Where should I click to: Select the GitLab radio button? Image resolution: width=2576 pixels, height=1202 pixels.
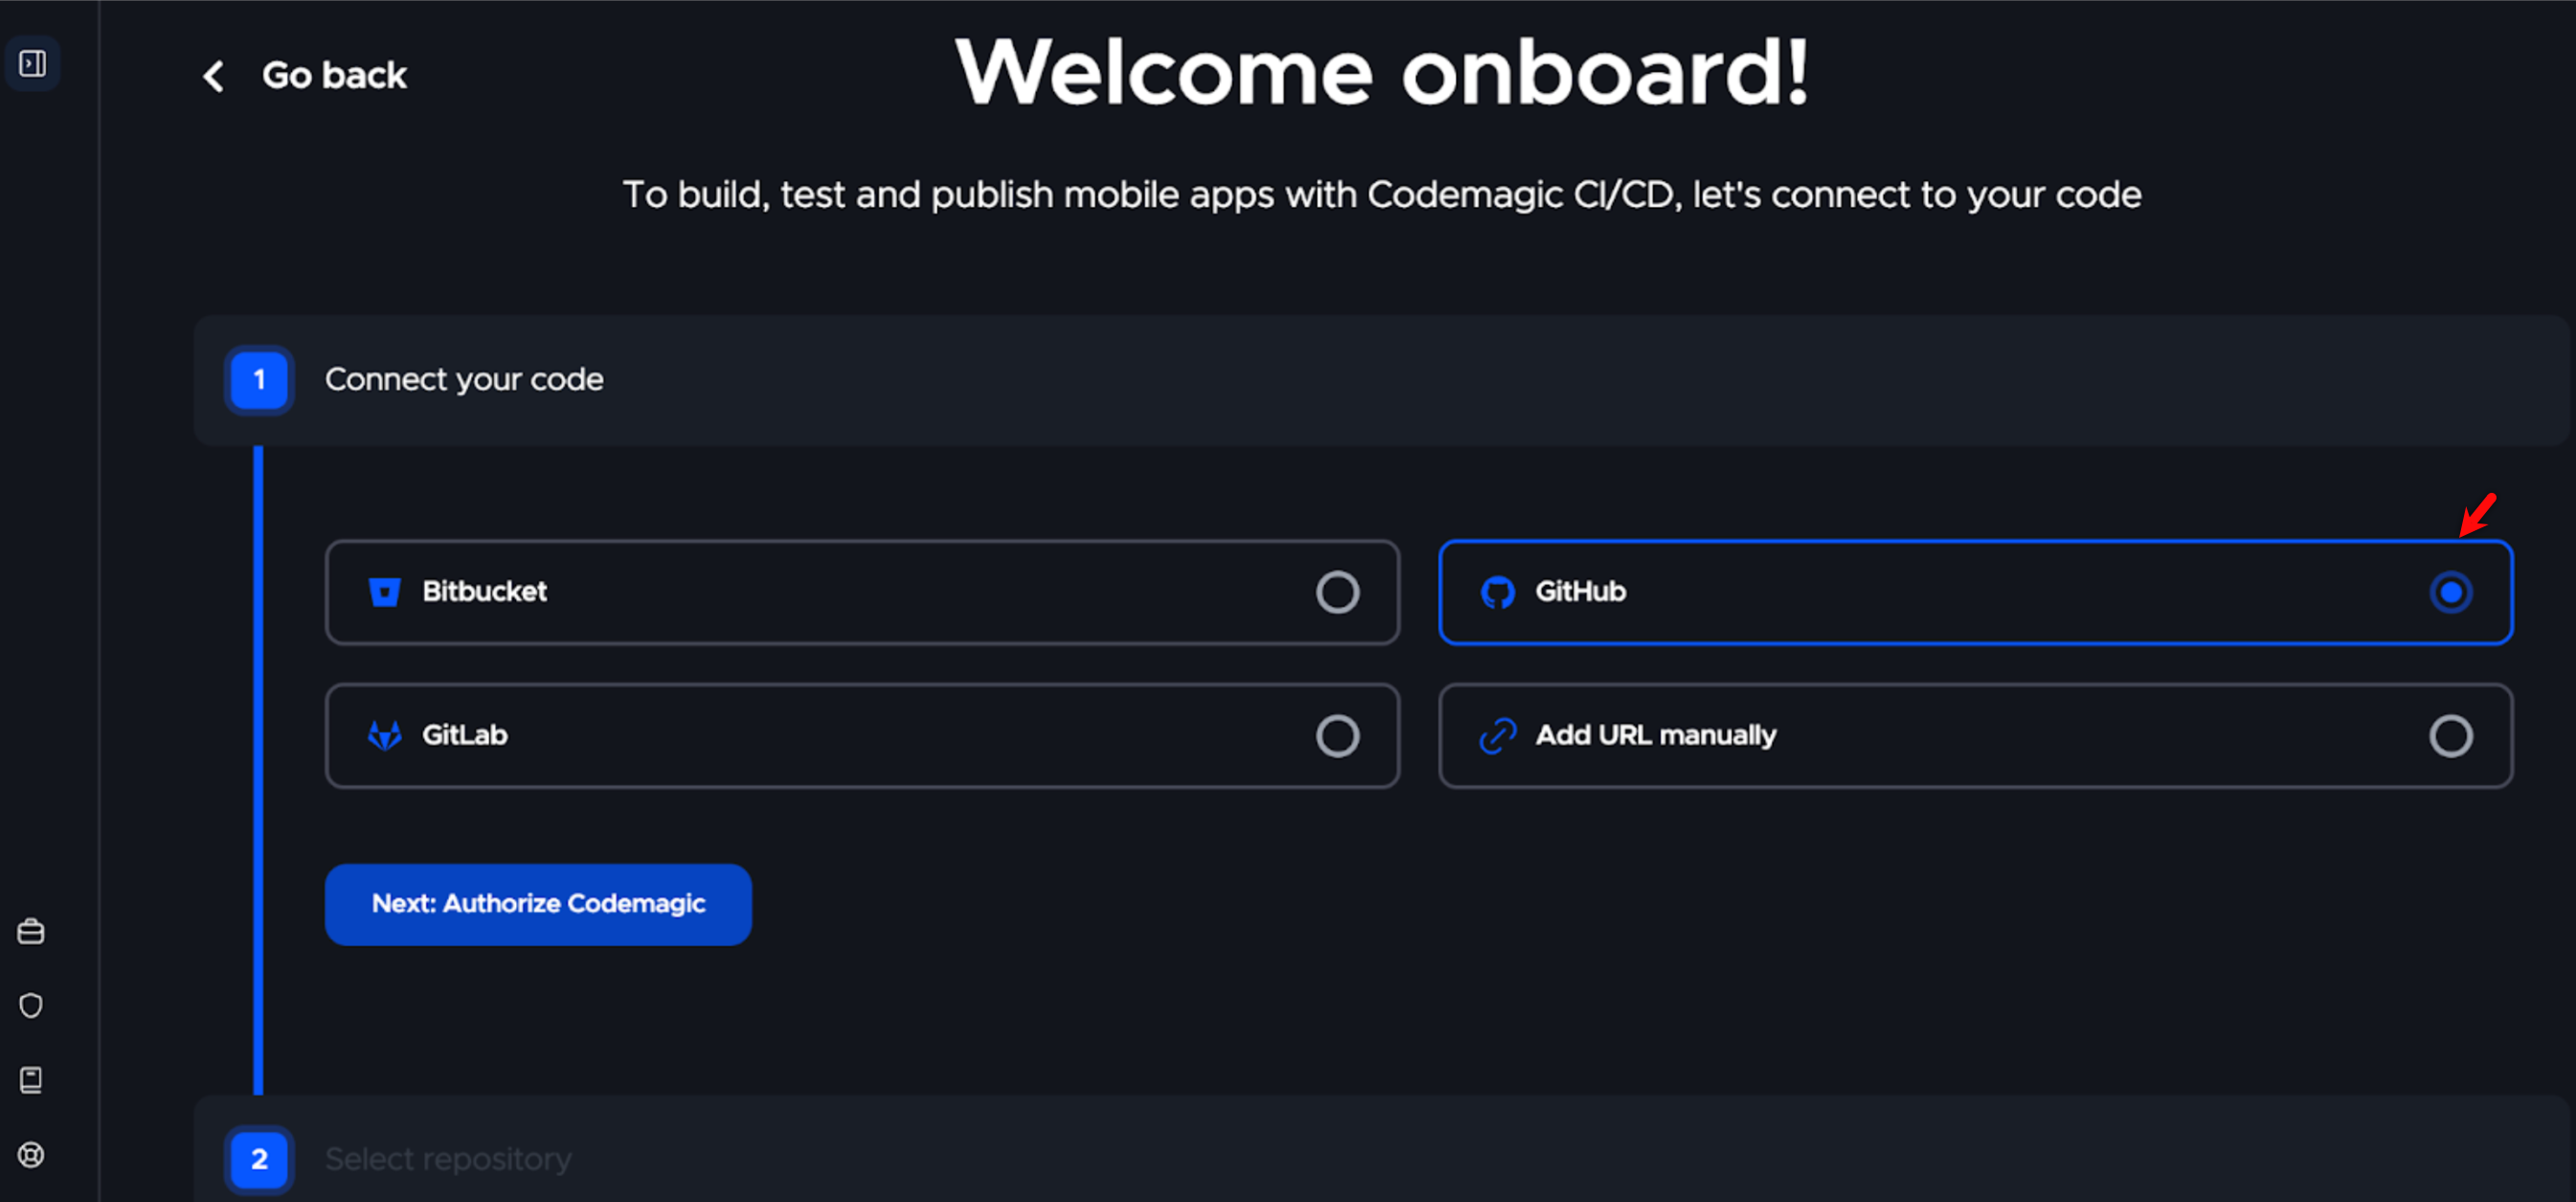1338,735
